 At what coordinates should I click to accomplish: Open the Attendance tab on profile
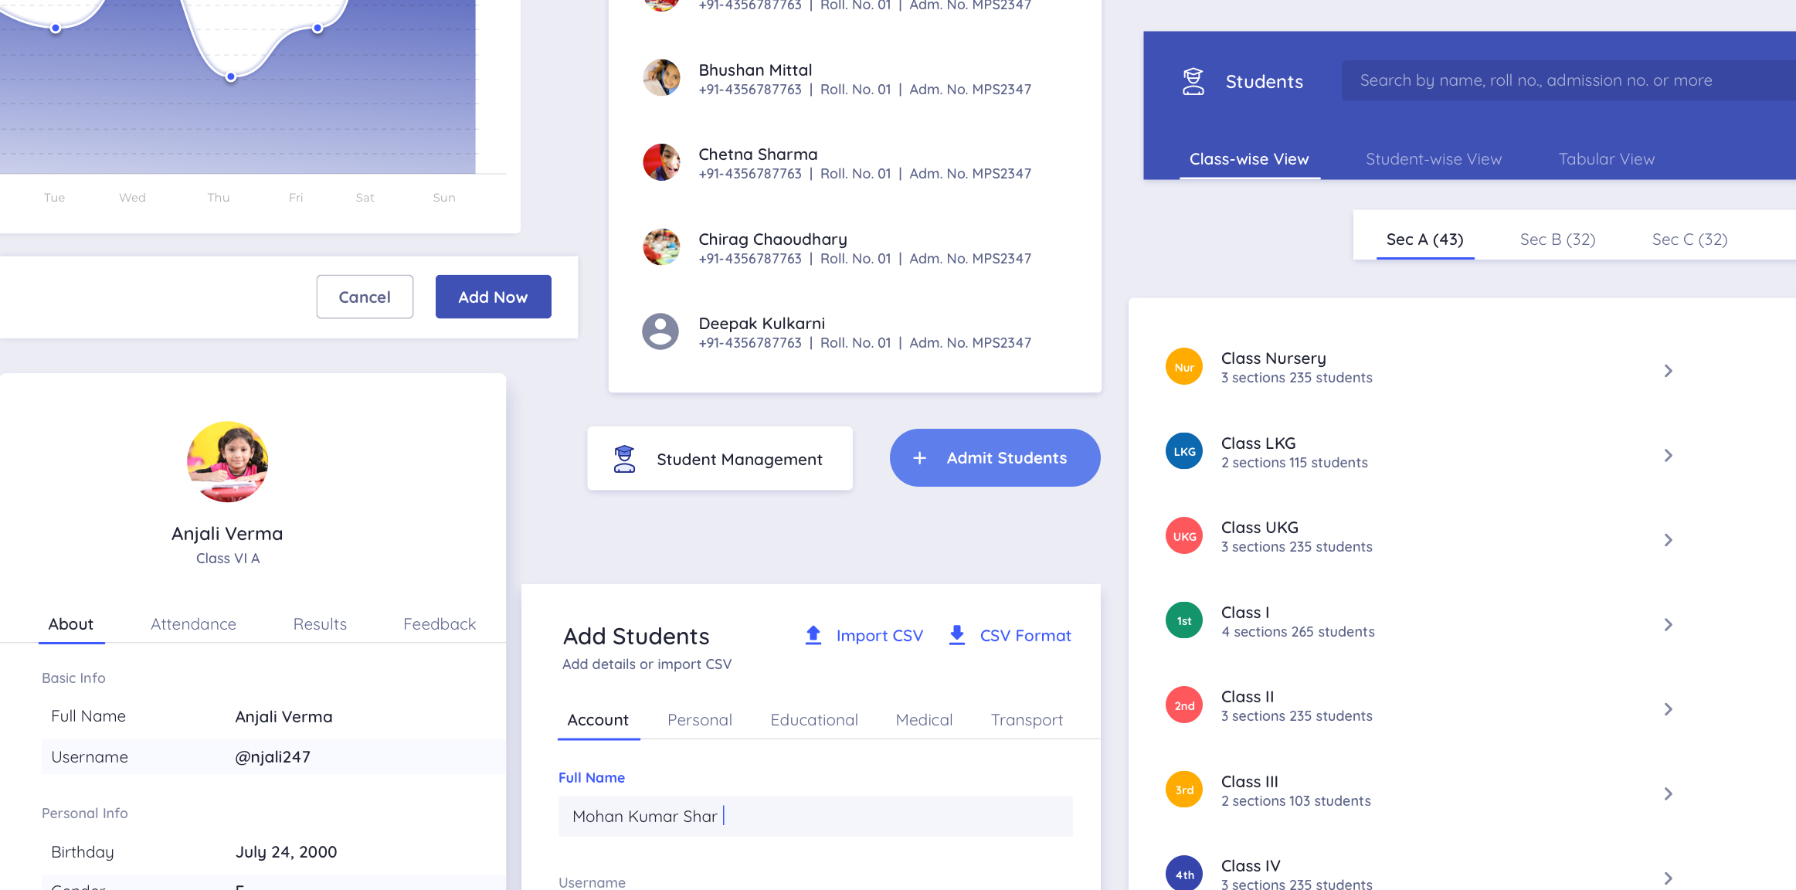193,624
